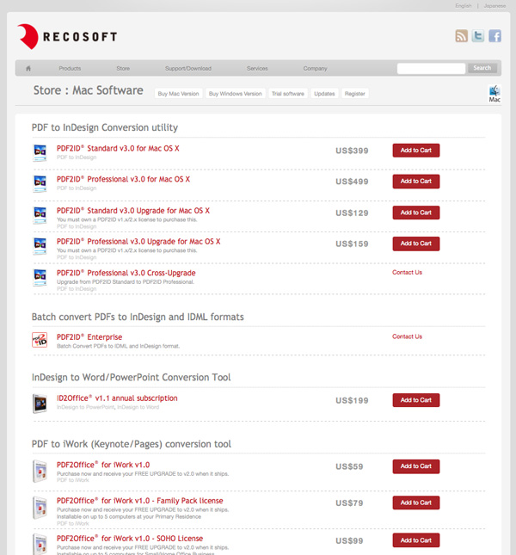Click PDF2ID Professional v3.0 for Mac product icon
The width and height of the screenshot is (516, 555).
pyautogui.click(x=40, y=183)
